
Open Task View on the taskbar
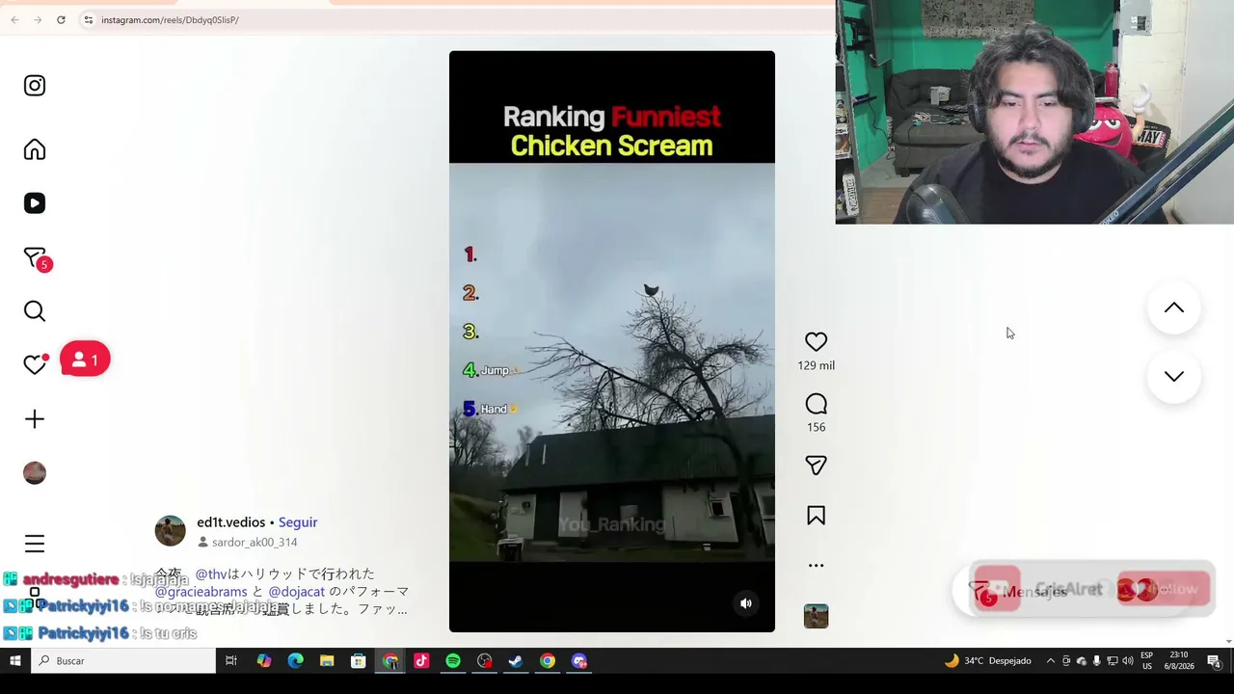(231, 661)
